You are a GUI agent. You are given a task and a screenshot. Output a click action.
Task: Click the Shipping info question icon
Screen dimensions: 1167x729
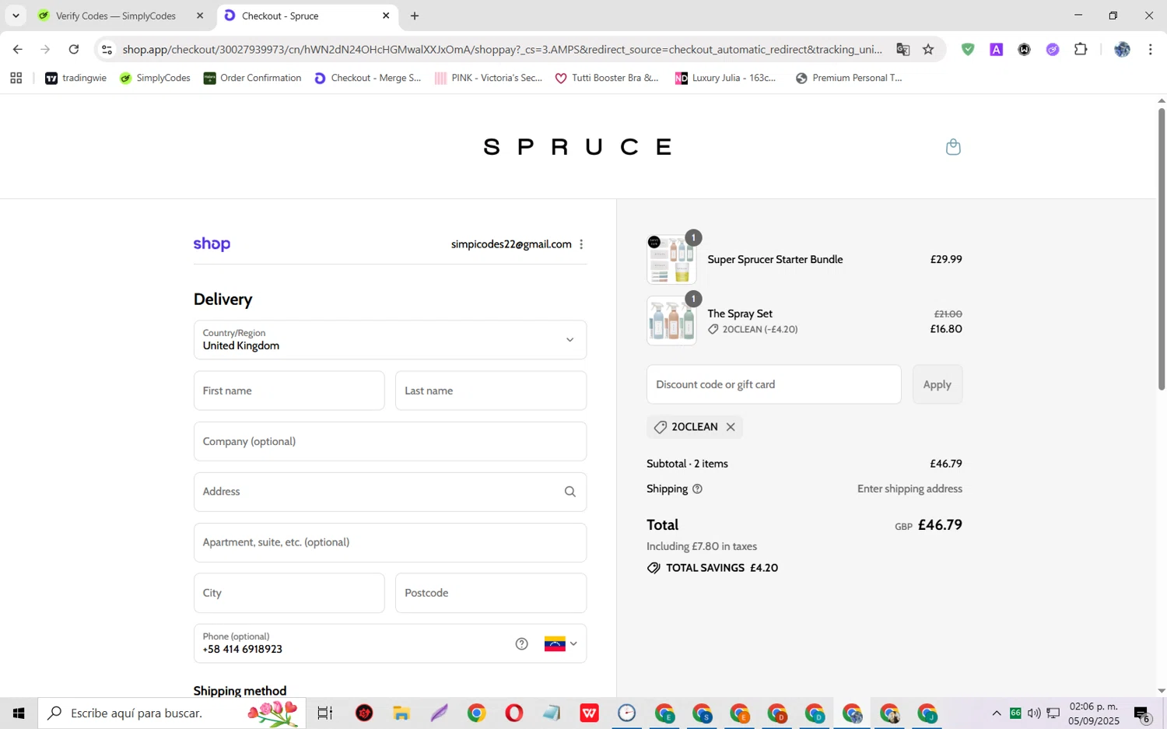tap(697, 489)
